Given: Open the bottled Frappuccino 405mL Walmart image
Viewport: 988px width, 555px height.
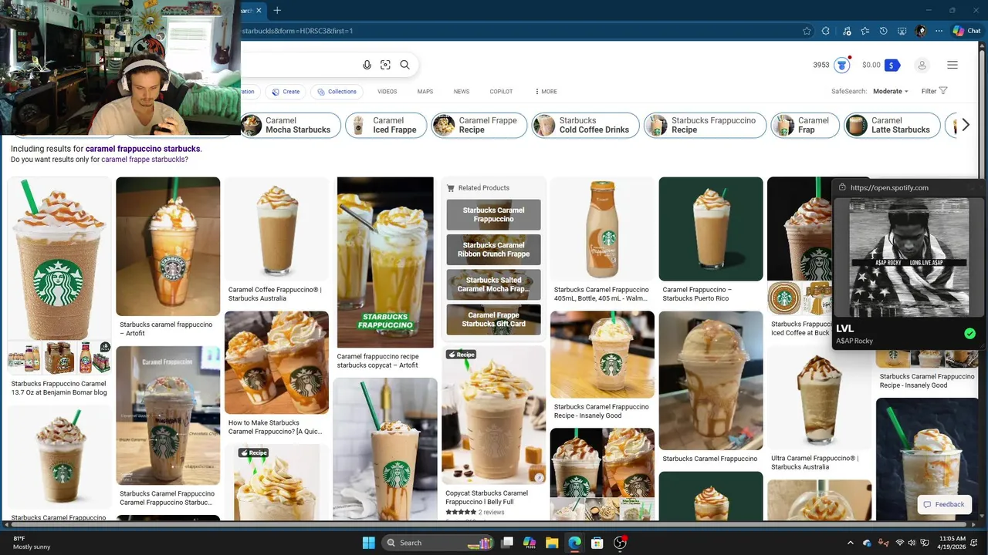Looking at the screenshot, I should [x=602, y=229].
